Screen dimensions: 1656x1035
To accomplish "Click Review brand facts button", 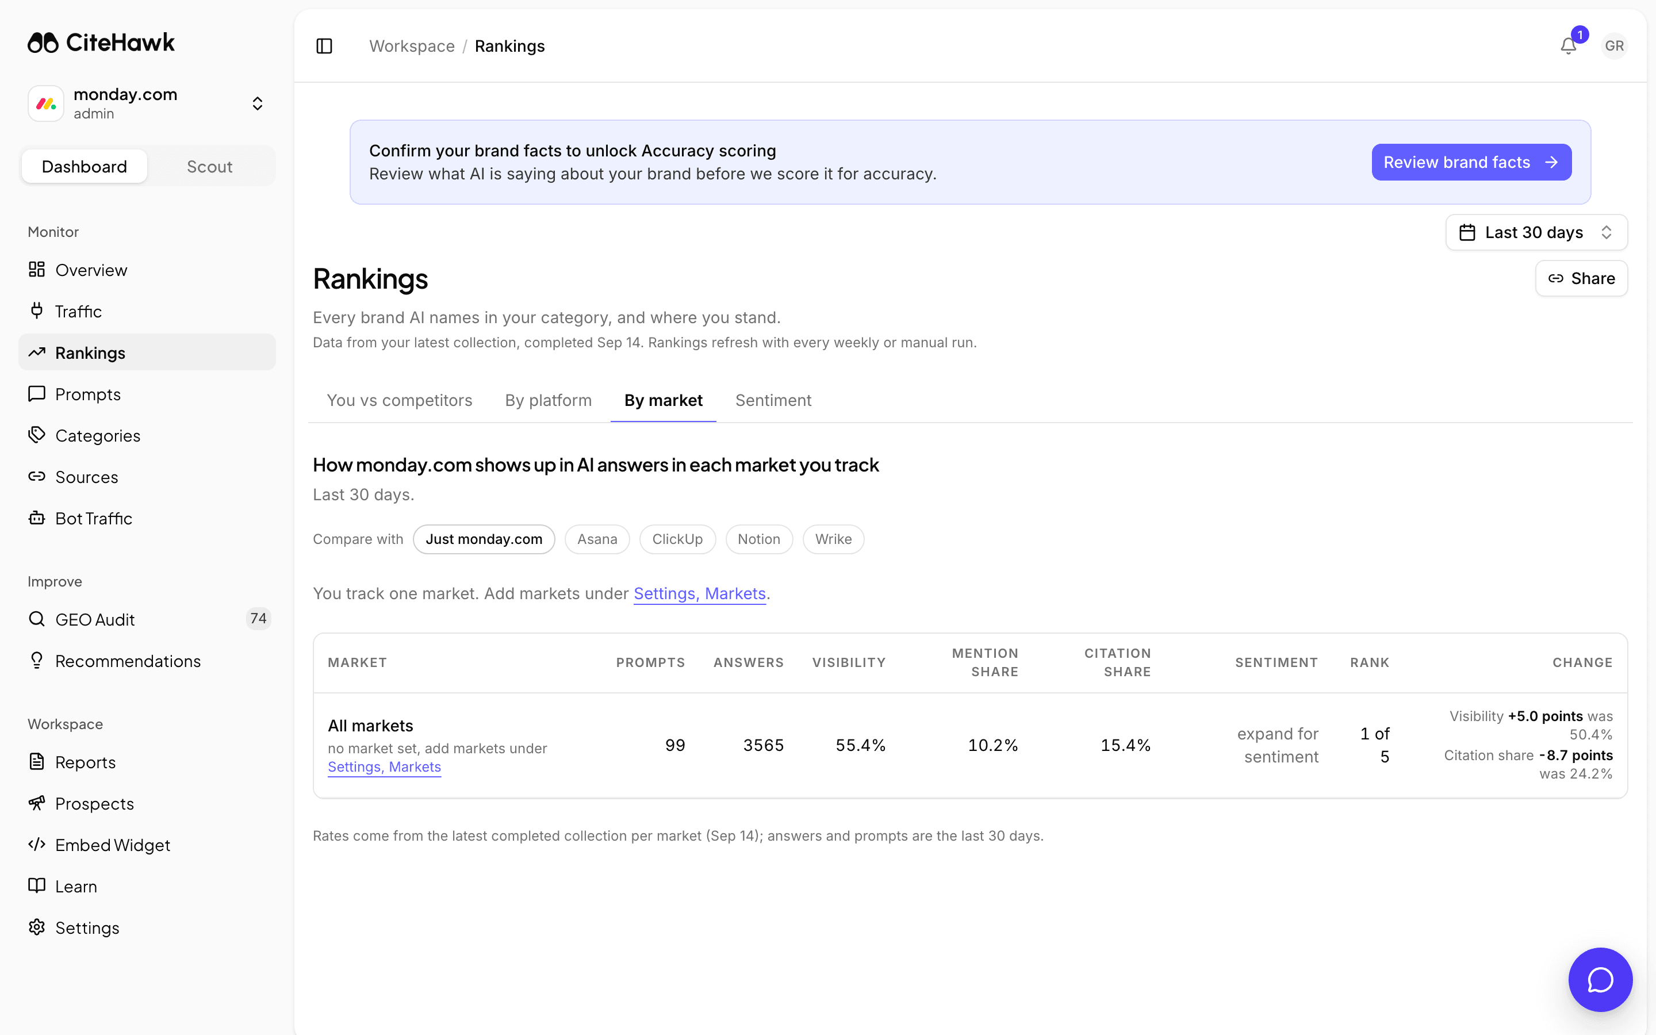I will tap(1471, 162).
